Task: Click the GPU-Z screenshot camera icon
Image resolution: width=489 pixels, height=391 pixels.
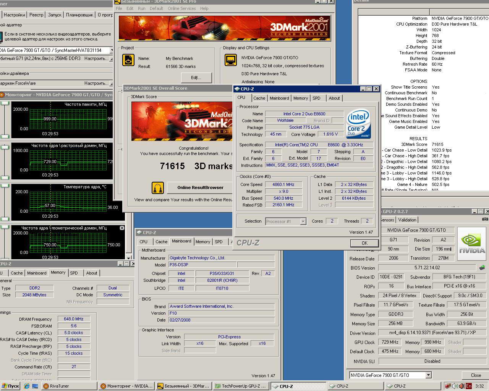Action: point(485,219)
